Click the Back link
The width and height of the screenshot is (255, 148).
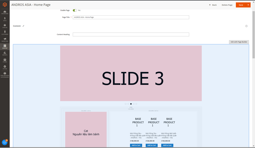[213, 5]
